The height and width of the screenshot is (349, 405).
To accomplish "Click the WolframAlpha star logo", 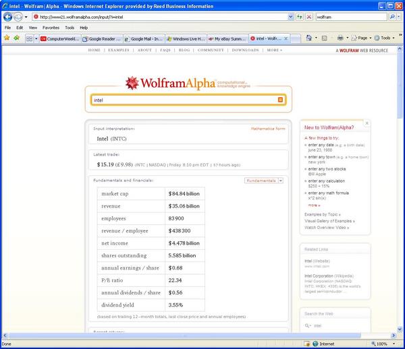I will 132,83.
